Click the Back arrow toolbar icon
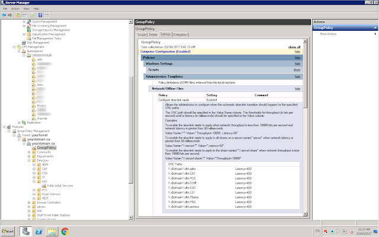379x237 pixels. point(4,15)
